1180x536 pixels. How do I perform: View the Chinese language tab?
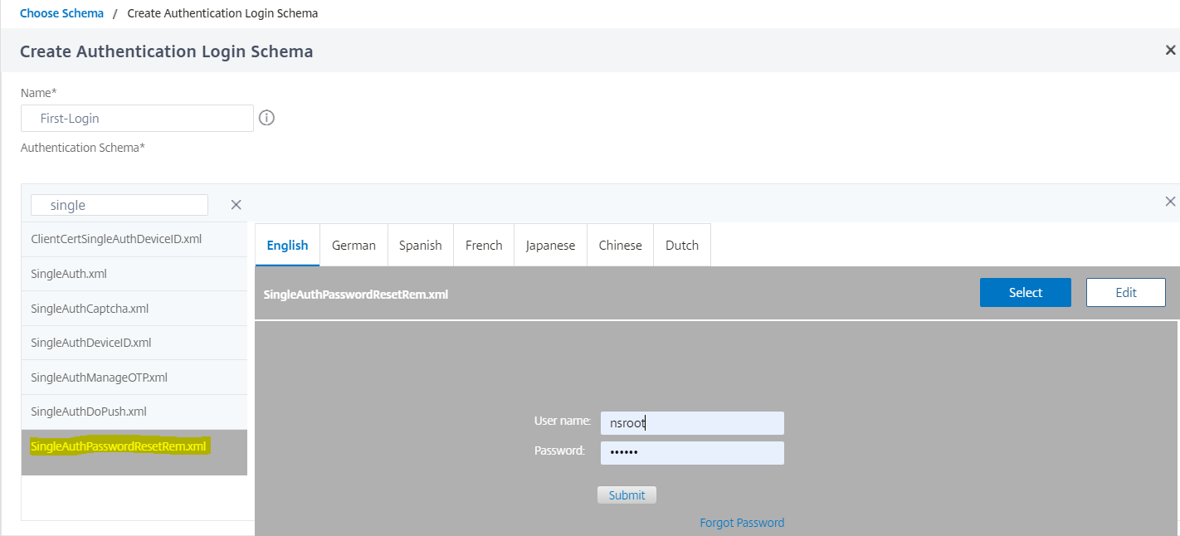click(x=620, y=245)
